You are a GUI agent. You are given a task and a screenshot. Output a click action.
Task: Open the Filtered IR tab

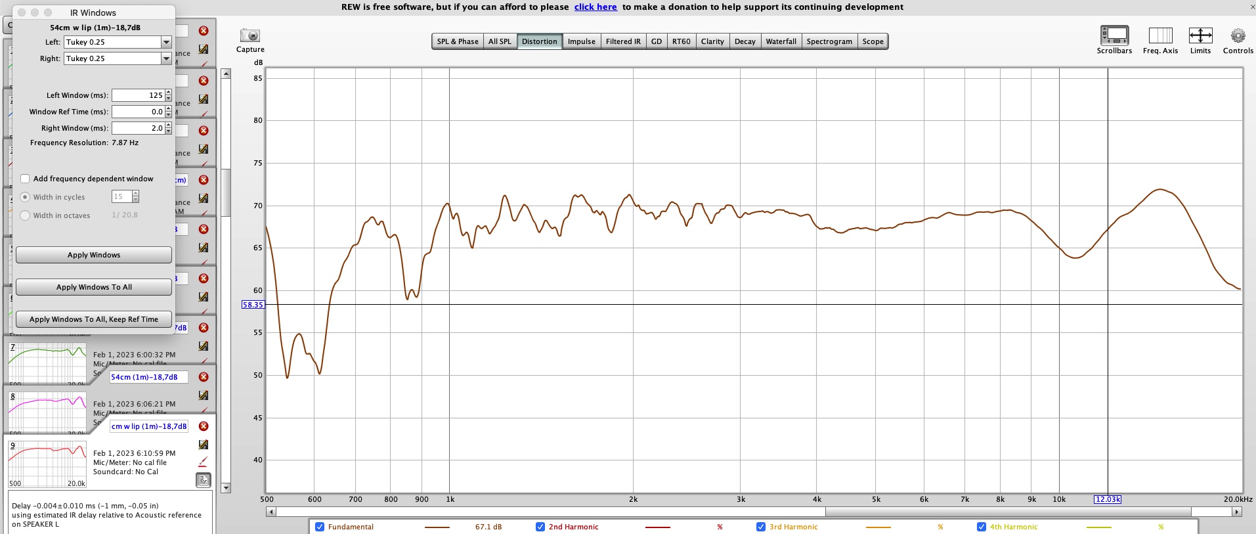coord(623,41)
